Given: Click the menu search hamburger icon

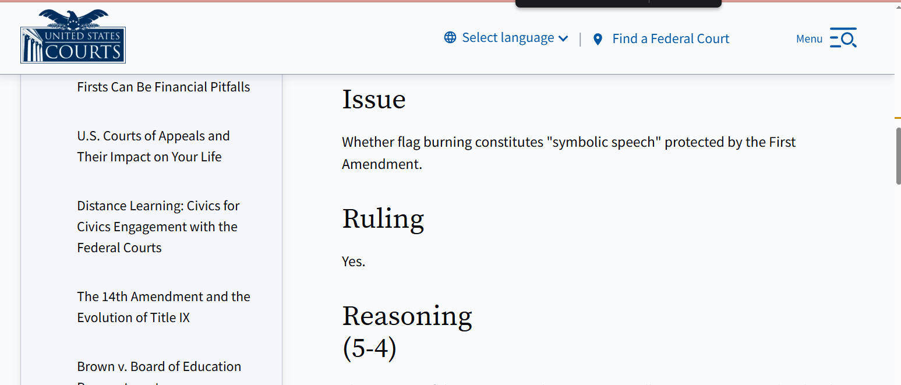Looking at the screenshot, I should (x=843, y=38).
